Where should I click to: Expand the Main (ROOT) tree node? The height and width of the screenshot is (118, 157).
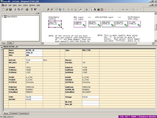3,17
